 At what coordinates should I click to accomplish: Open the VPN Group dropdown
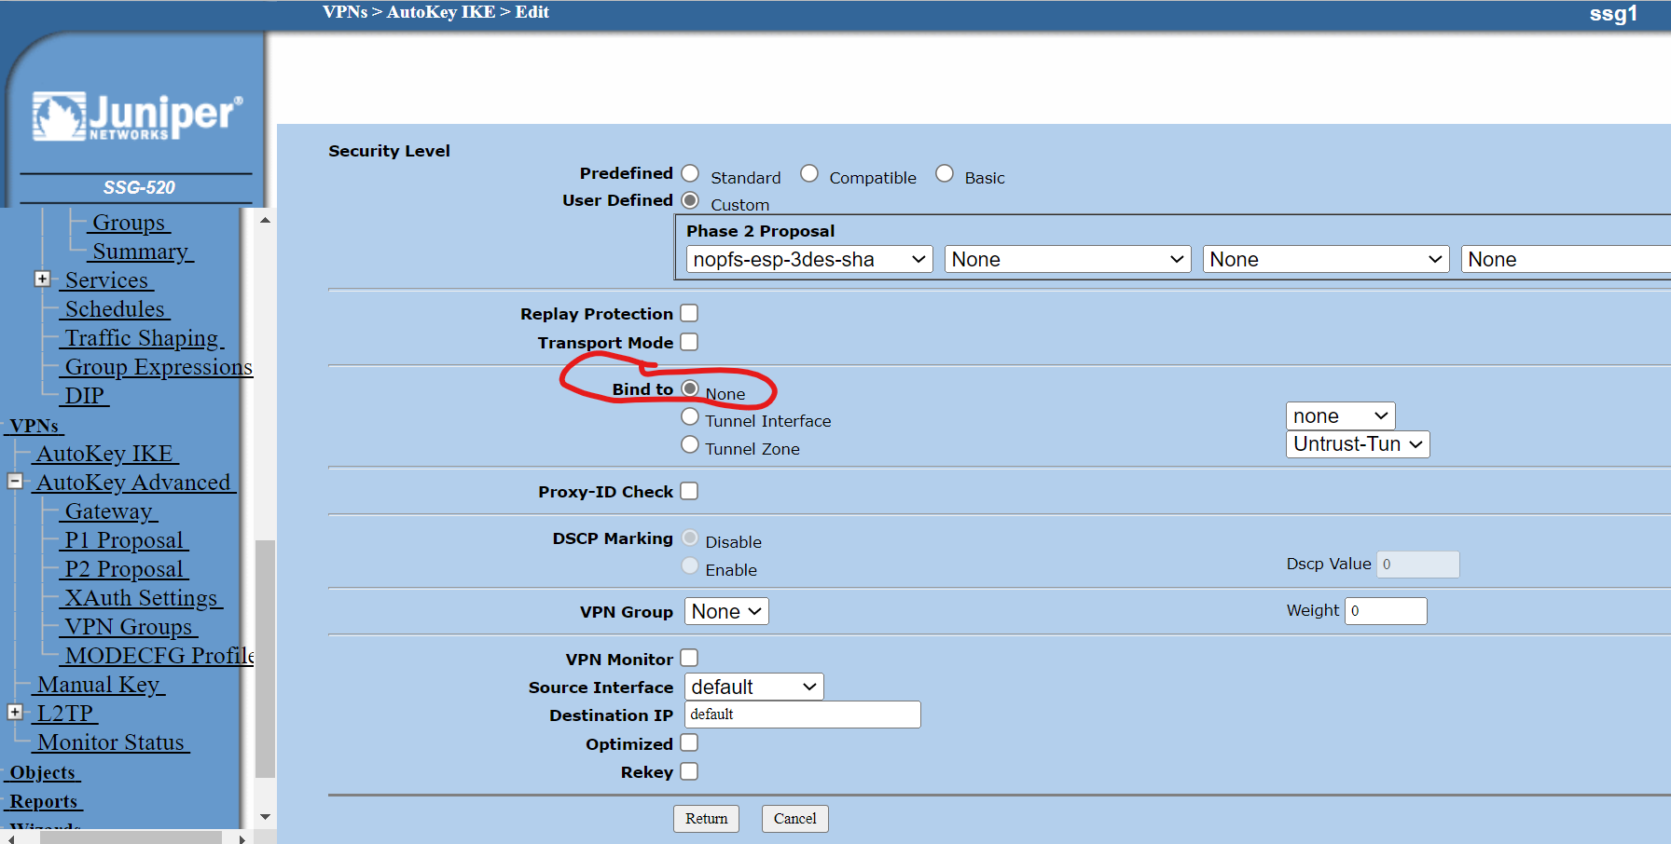725,611
